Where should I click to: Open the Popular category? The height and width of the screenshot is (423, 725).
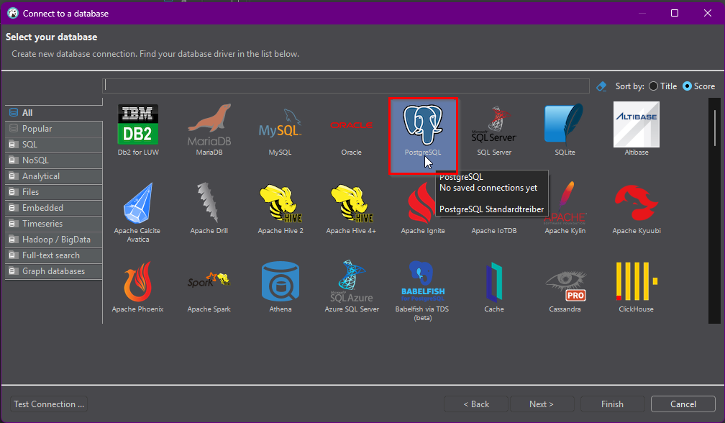(37, 129)
